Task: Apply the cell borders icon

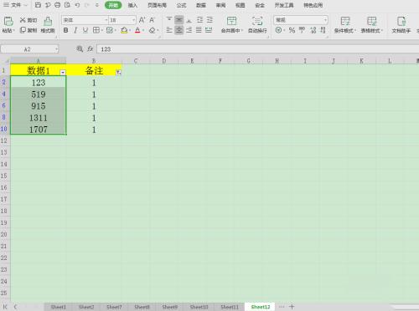Action: [96, 30]
